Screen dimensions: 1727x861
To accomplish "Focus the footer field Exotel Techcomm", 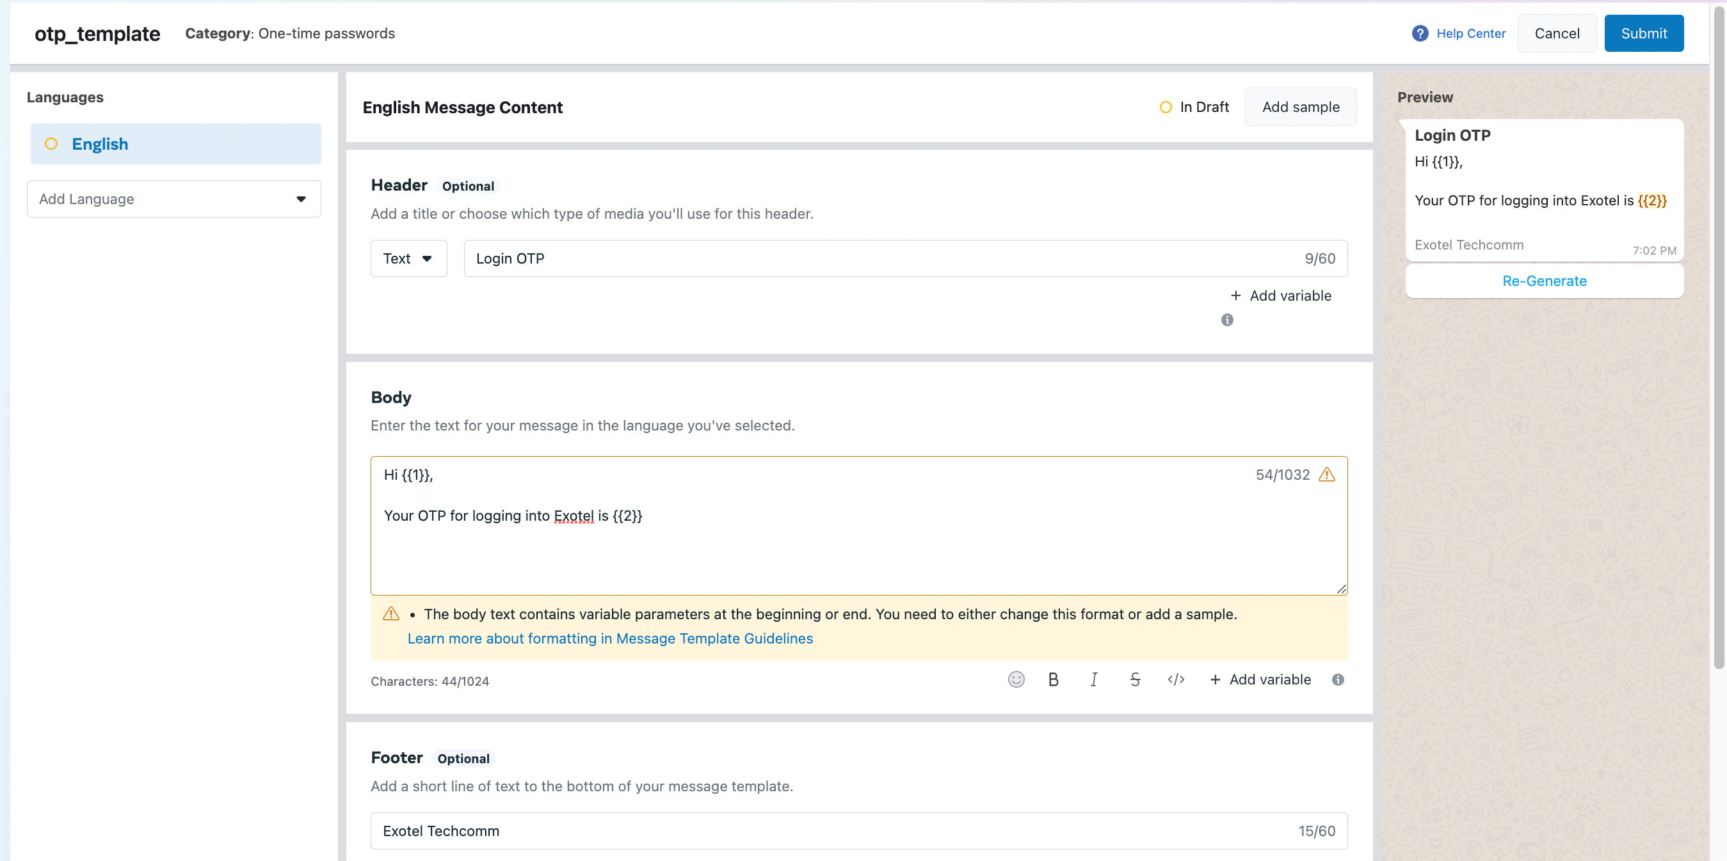I will [x=859, y=830].
